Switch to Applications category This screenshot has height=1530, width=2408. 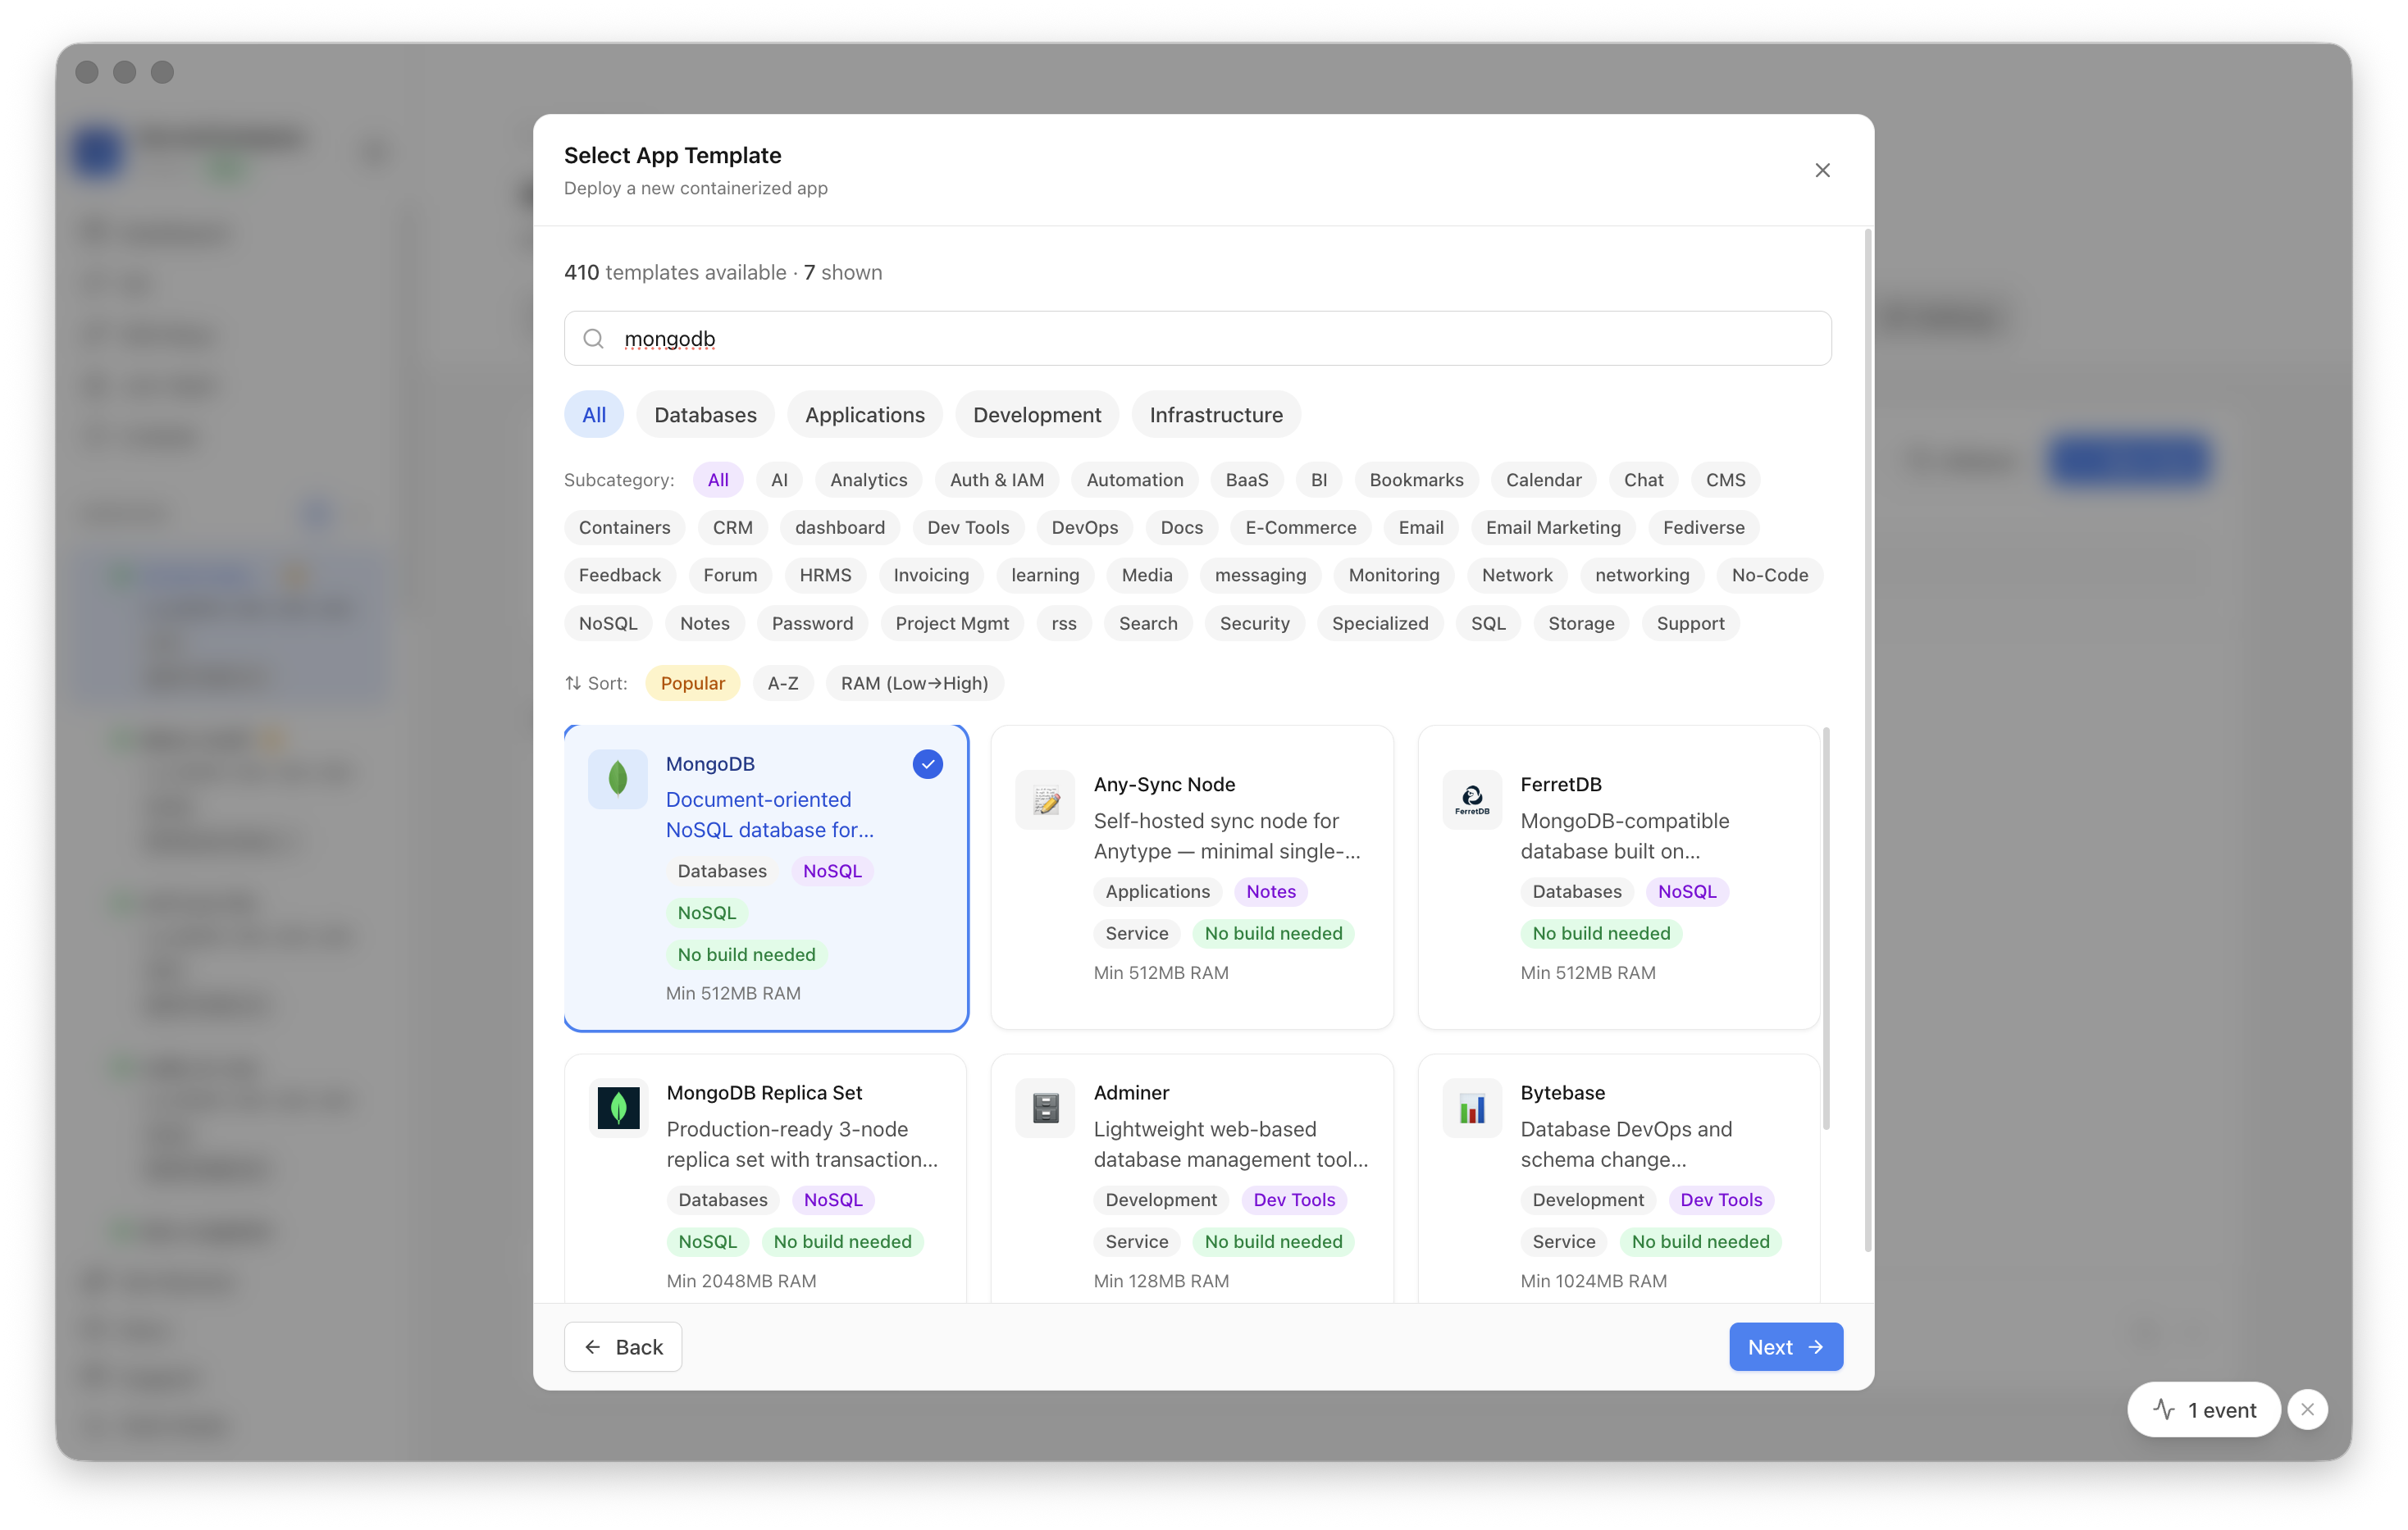pos(864,414)
